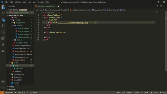Click the Go to component code lens link
This screenshot has width=167, height=94.
[48, 13]
